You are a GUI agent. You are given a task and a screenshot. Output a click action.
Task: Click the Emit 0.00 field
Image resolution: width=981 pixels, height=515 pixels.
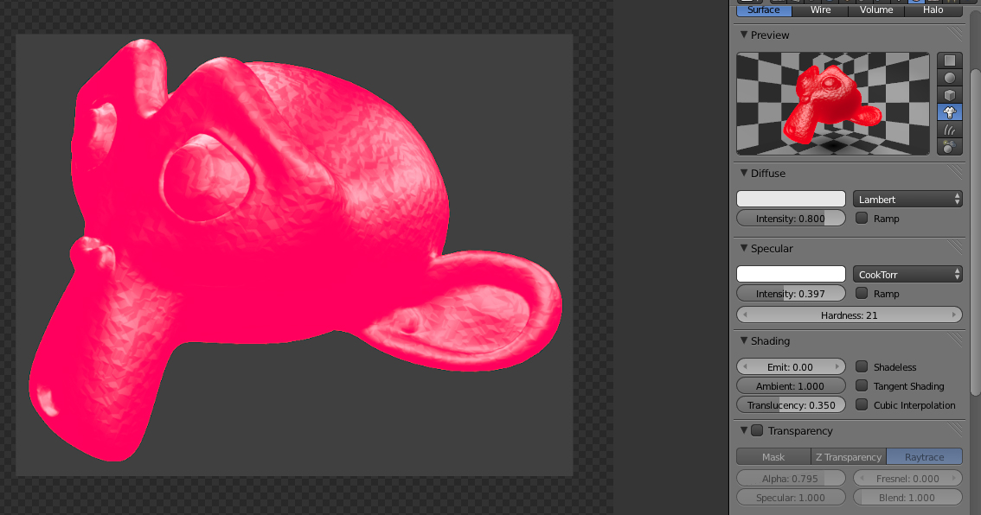coord(791,367)
